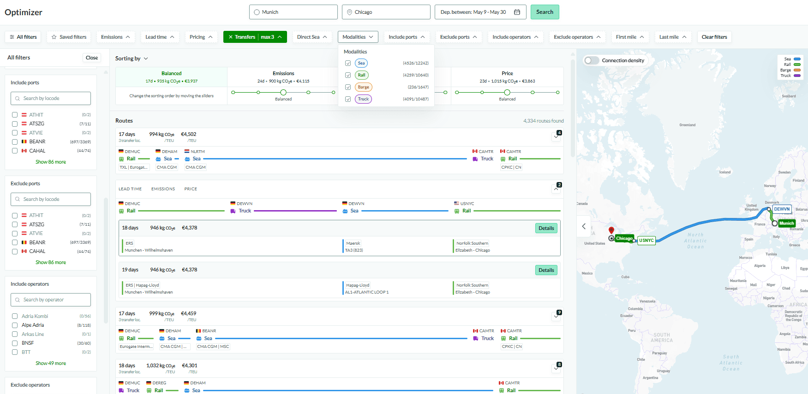Check ATSZG in Exclude ports
The height and width of the screenshot is (394, 808).
tap(15, 224)
